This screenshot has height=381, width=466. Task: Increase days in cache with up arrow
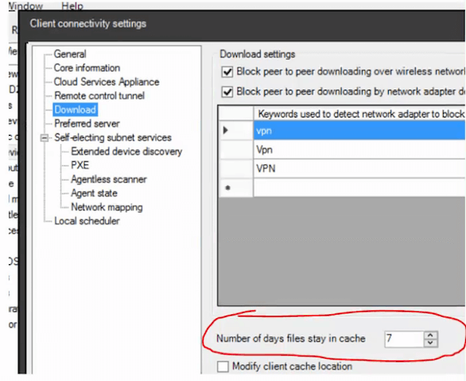coord(431,335)
